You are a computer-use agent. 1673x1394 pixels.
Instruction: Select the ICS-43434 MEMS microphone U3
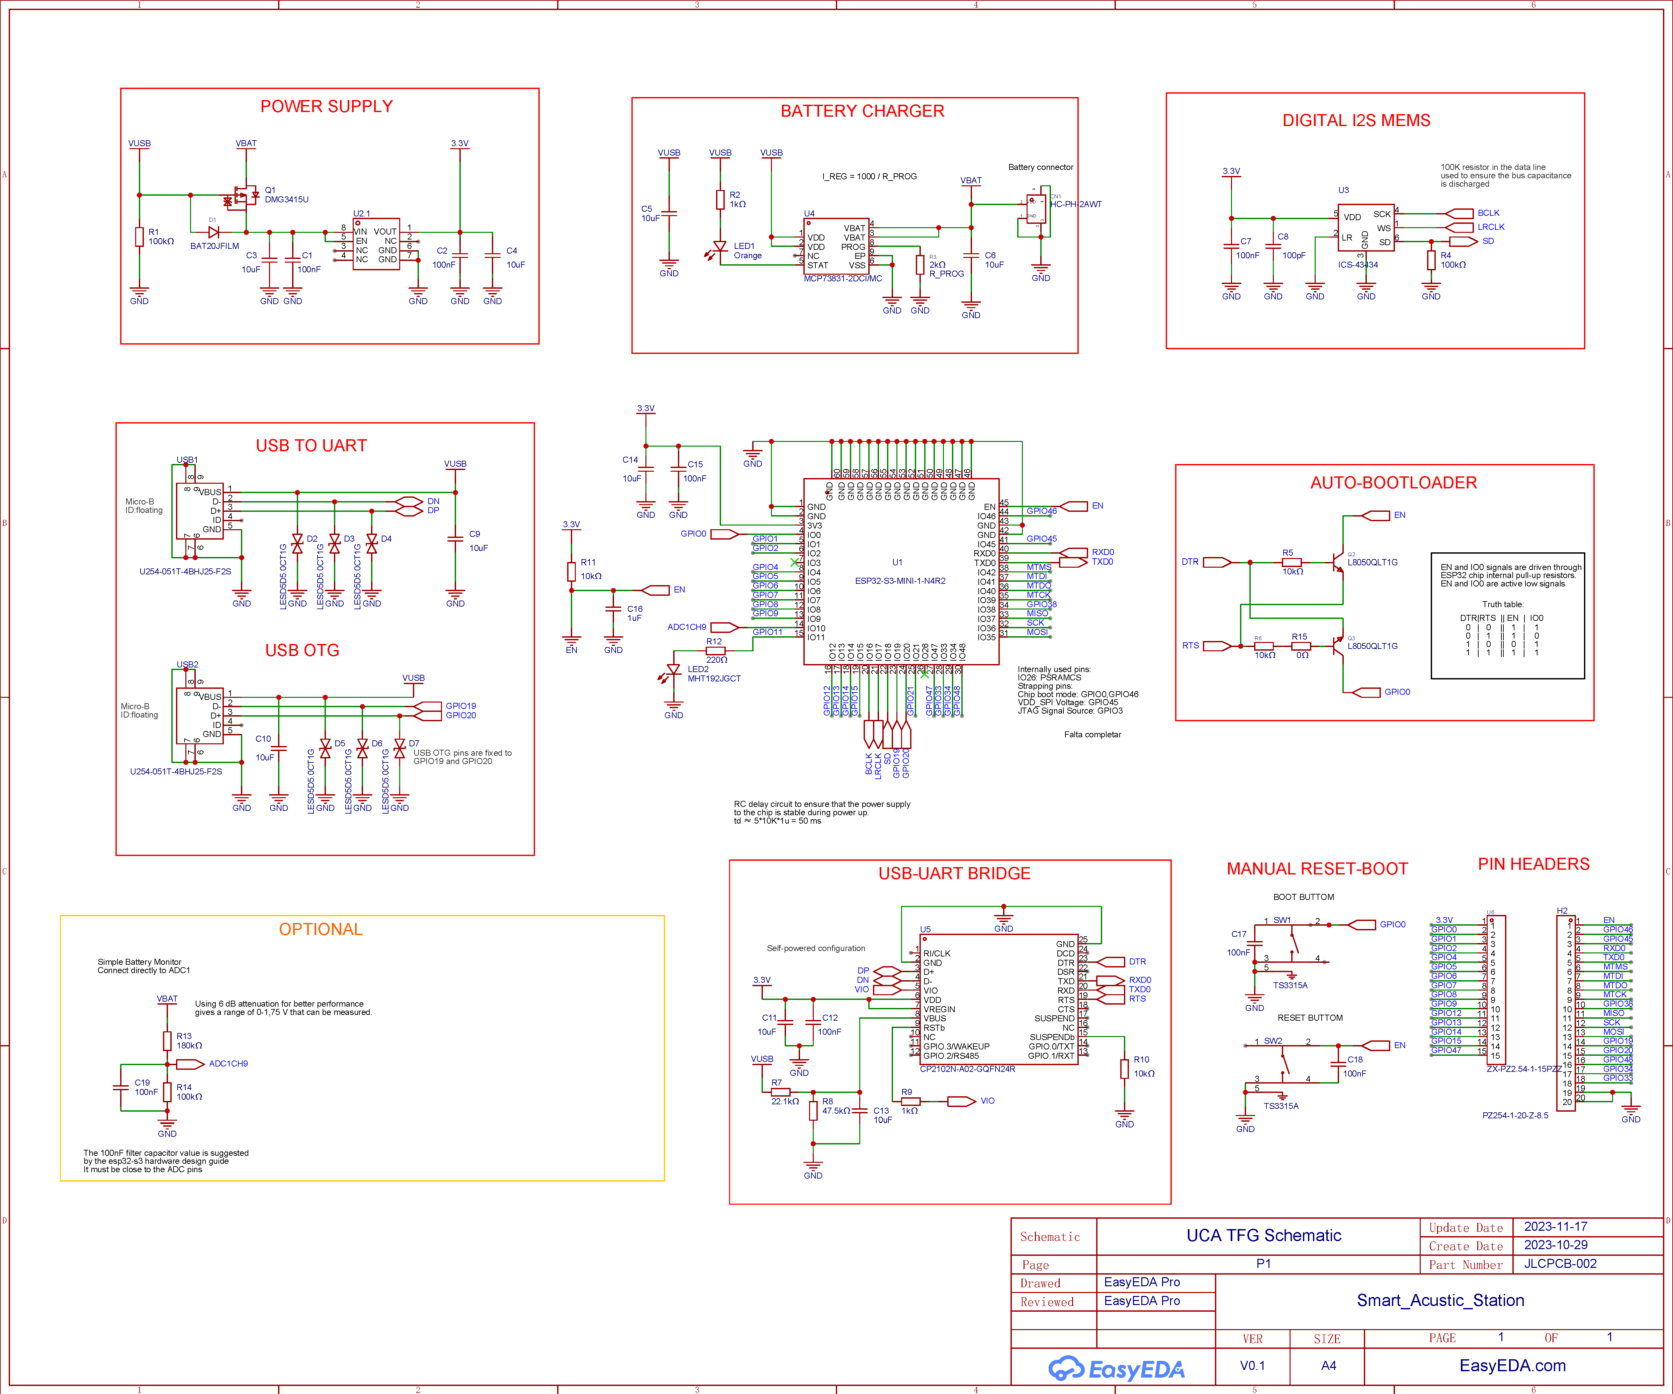pyautogui.click(x=1366, y=227)
